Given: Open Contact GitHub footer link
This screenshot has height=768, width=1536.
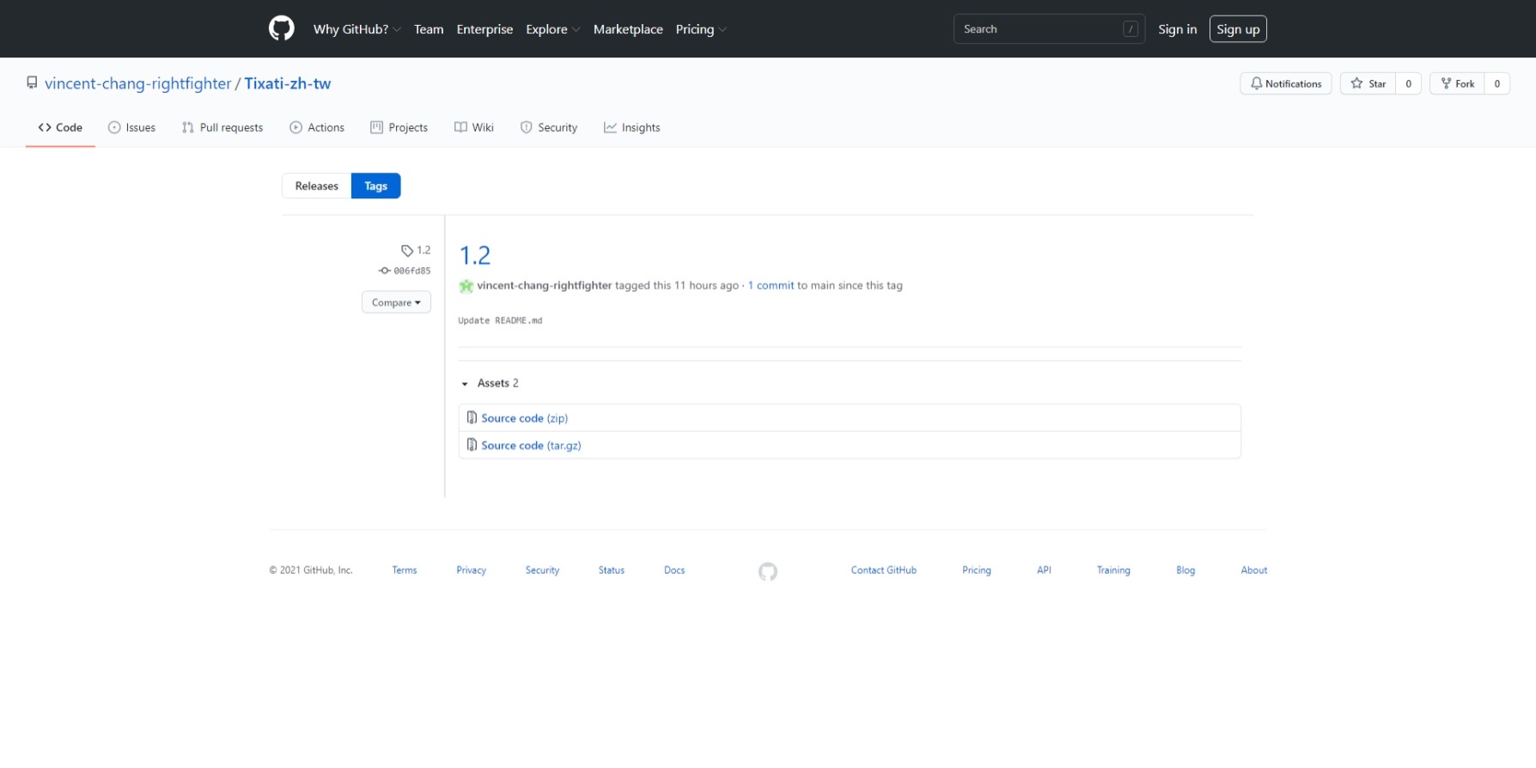Looking at the screenshot, I should pos(883,570).
